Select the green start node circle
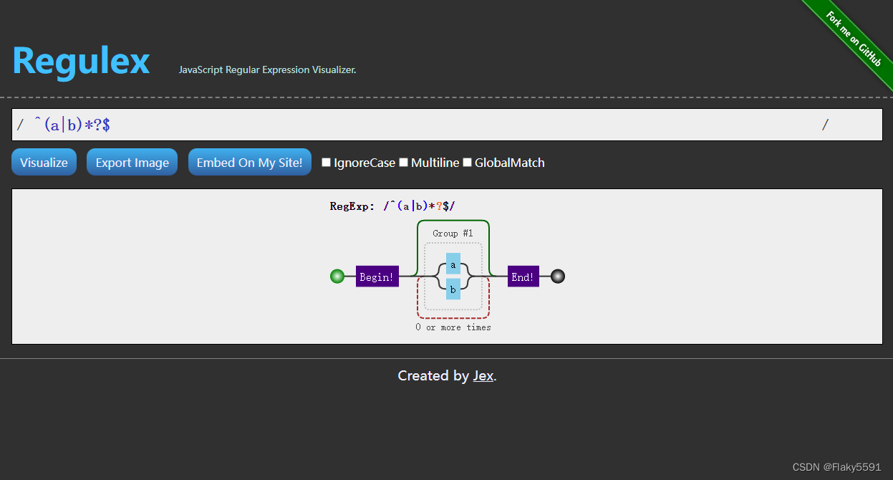Screen dimensions: 893x480 tap(337, 276)
